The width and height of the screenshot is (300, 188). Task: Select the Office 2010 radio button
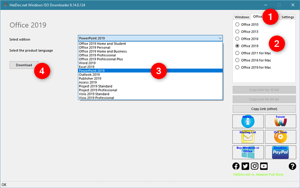[x=237, y=25]
